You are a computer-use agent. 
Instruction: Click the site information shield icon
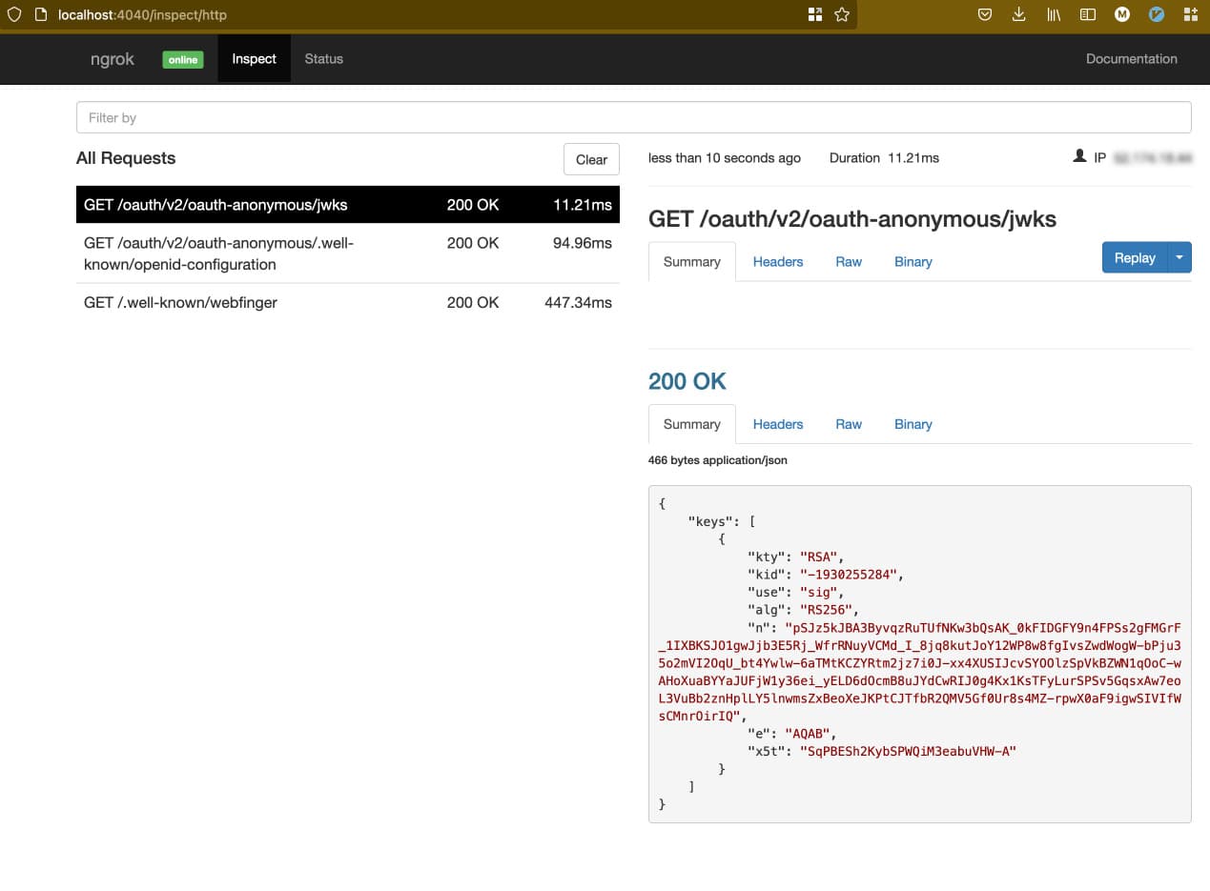tap(14, 14)
